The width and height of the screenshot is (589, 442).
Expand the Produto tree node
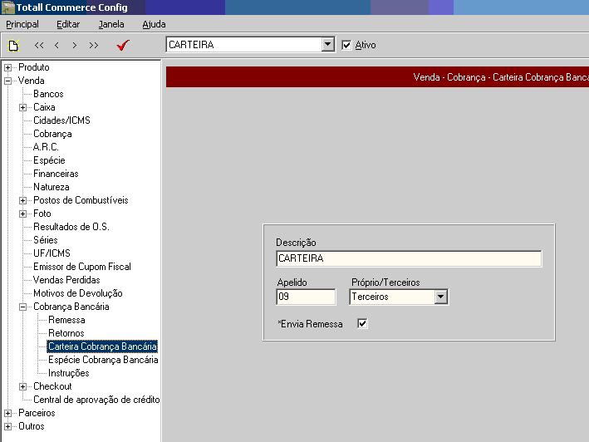click(8, 67)
